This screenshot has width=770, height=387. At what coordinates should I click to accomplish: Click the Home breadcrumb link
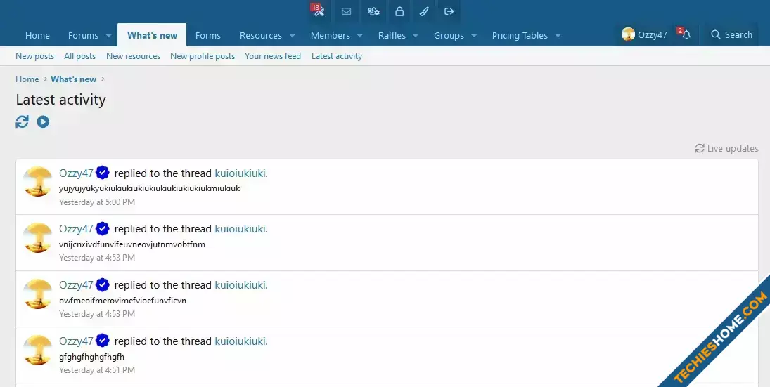coord(27,79)
